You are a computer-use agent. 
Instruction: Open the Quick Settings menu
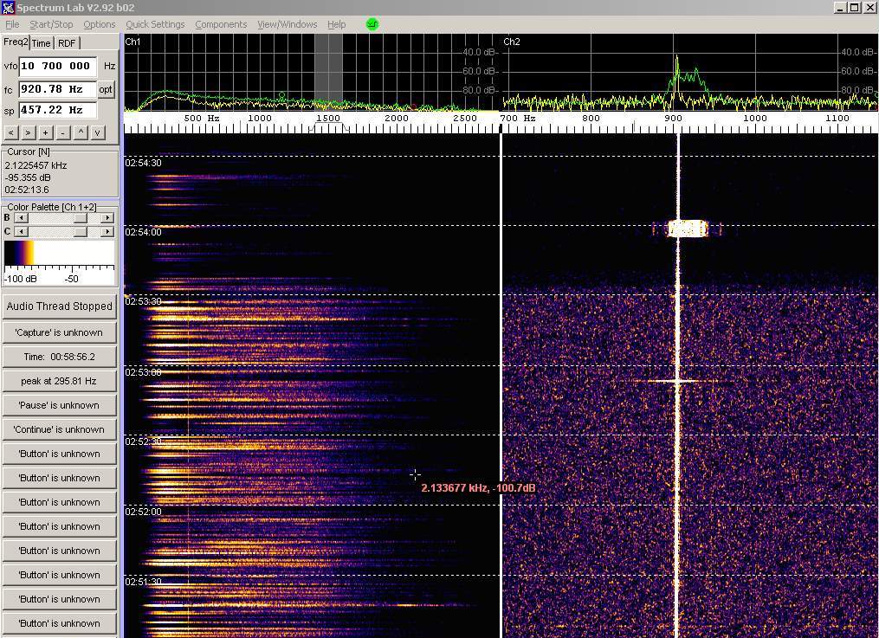click(x=155, y=24)
